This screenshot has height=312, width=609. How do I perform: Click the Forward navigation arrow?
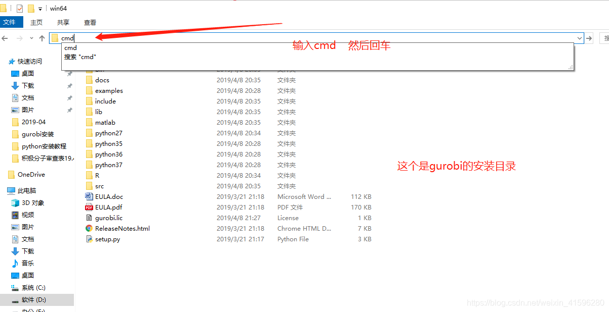19,38
